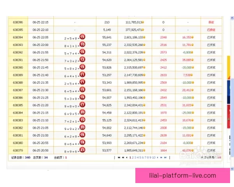Viewport: 234px width, 187px height.
Task: Open page 7 in the pager
Action: (145, 157)
